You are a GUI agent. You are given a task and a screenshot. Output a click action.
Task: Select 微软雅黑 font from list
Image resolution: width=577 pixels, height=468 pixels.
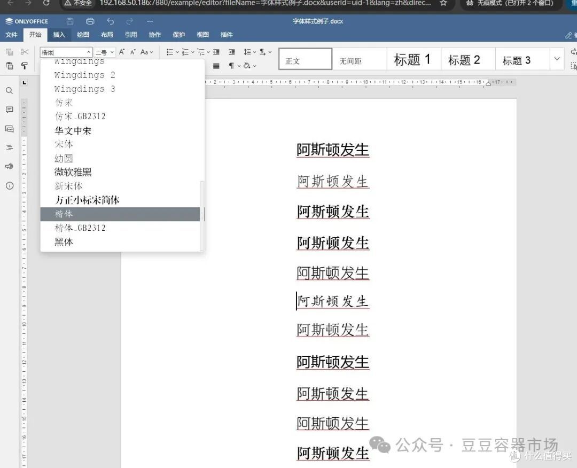click(x=120, y=172)
